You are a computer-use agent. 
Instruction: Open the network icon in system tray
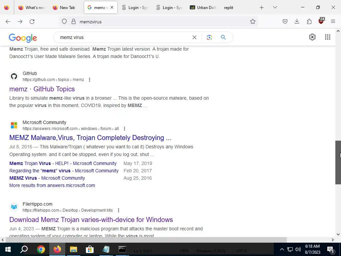290,249
